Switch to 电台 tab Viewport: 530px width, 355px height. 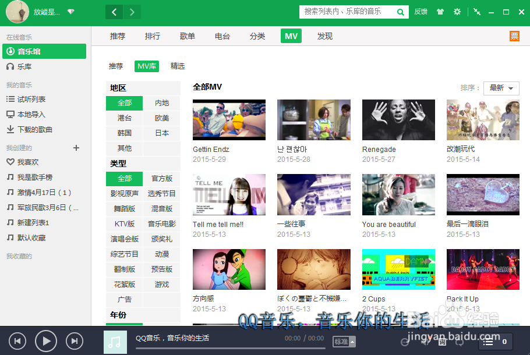tap(222, 36)
